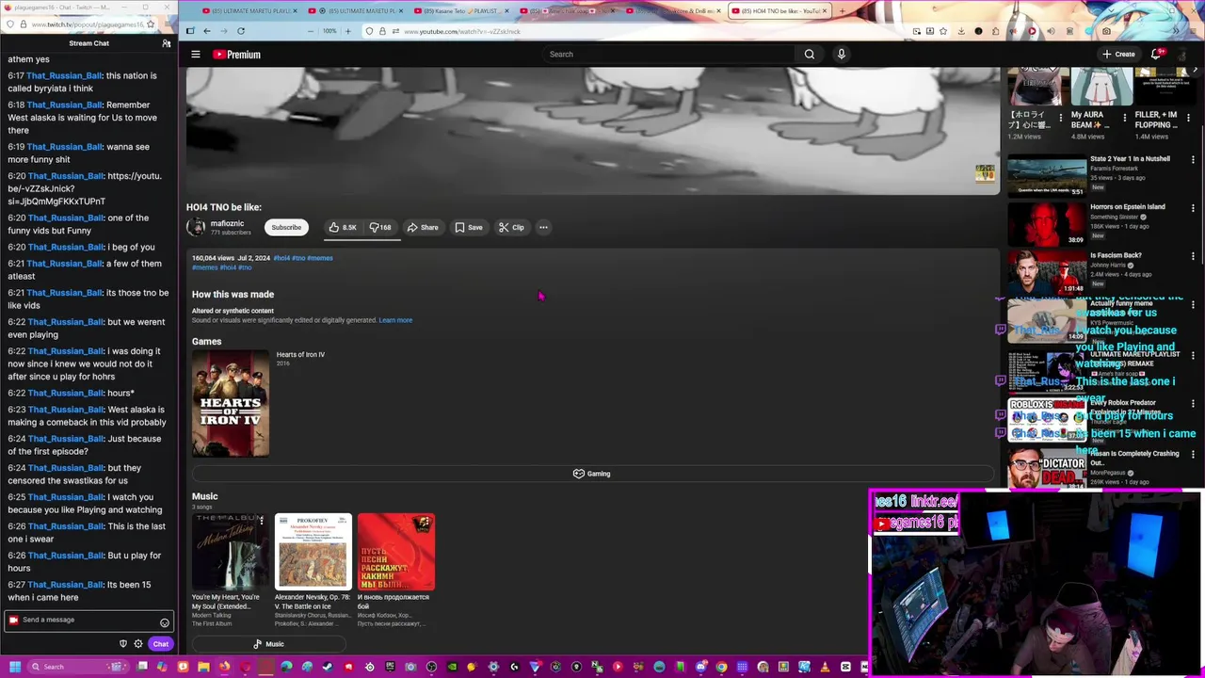Open more actions three-dot menu under video
The height and width of the screenshot is (678, 1205).
pos(543,227)
